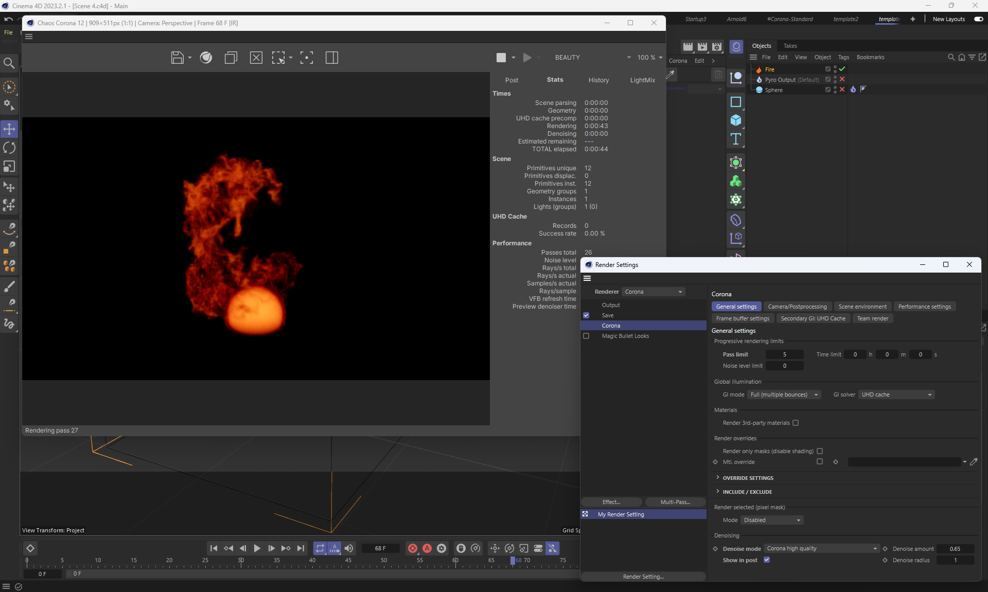Click the record active objects keyframe button
This screenshot has width=988, height=592.
[x=413, y=548]
